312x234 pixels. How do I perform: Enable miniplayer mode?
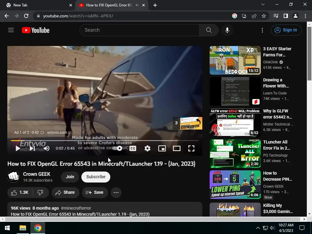click(162, 148)
